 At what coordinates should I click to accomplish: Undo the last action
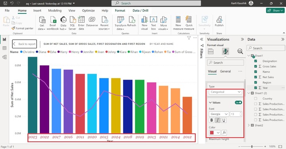(12, 3)
